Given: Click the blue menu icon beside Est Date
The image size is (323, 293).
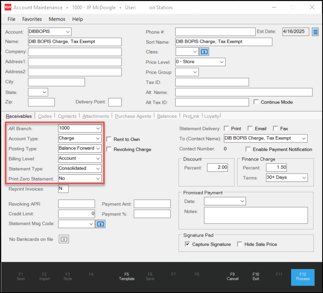Looking at the screenshot, I should click(315, 32).
